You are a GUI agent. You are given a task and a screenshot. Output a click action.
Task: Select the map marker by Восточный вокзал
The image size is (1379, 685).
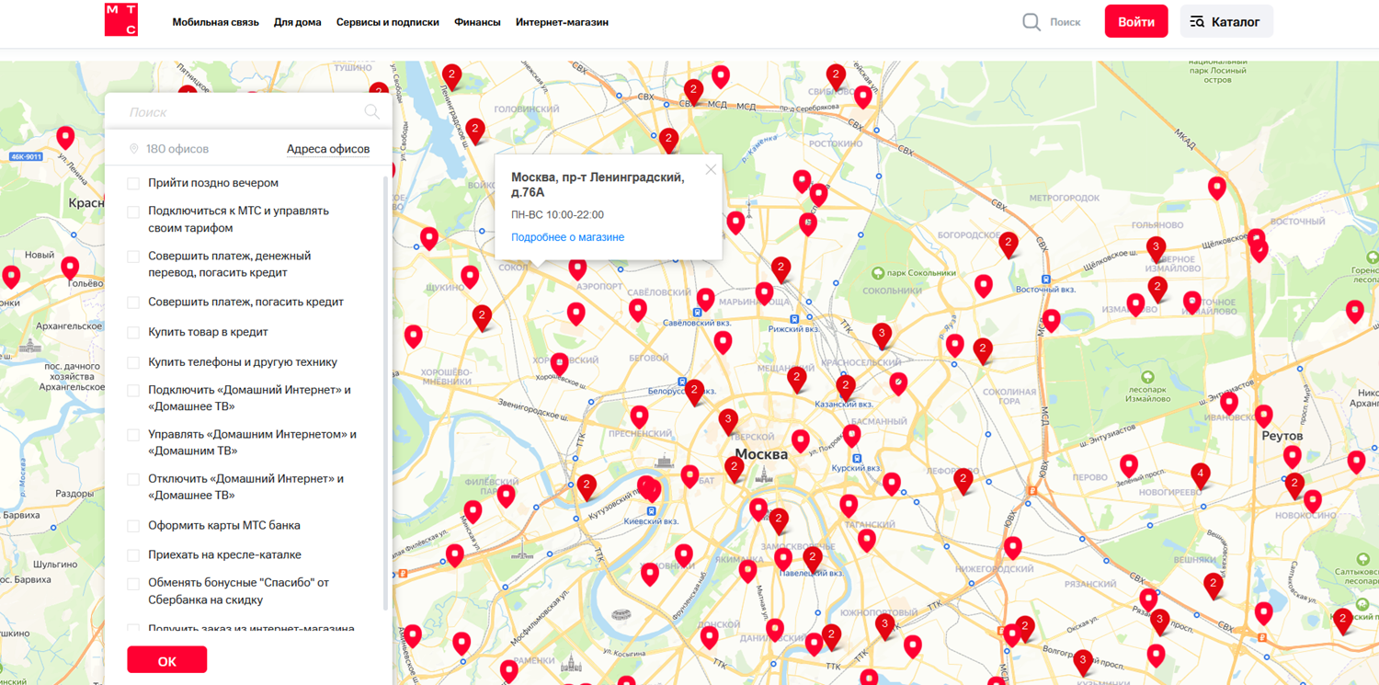point(1051,320)
